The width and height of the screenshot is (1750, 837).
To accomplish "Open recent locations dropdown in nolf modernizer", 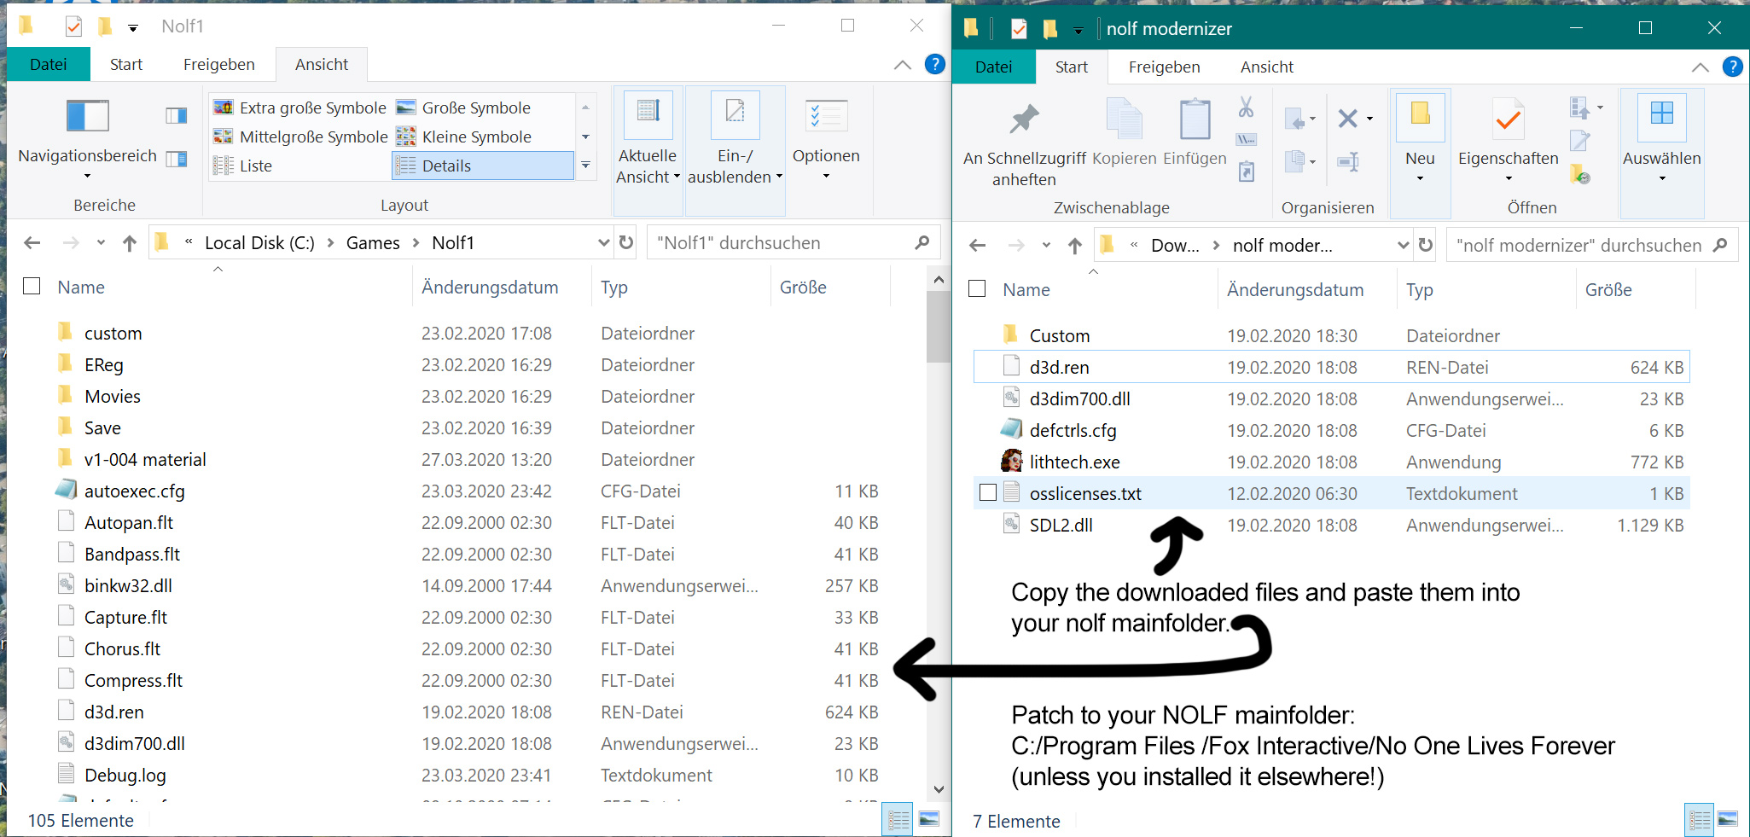I will (1046, 246).
